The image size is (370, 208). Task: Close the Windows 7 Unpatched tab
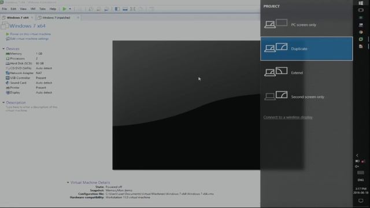(78, 17)
